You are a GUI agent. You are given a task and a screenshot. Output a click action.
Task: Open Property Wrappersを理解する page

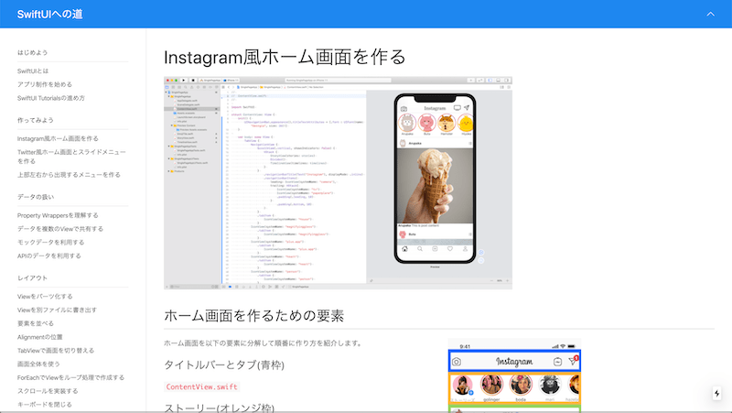[58, 215]
